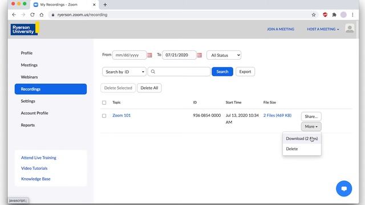The height and width of the screenshot is (205, 365).
Task: Open the red ad blocker extension icon
Action: pos(325,15)
